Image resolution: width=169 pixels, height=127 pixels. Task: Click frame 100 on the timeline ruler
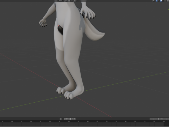tap(164, 121)
